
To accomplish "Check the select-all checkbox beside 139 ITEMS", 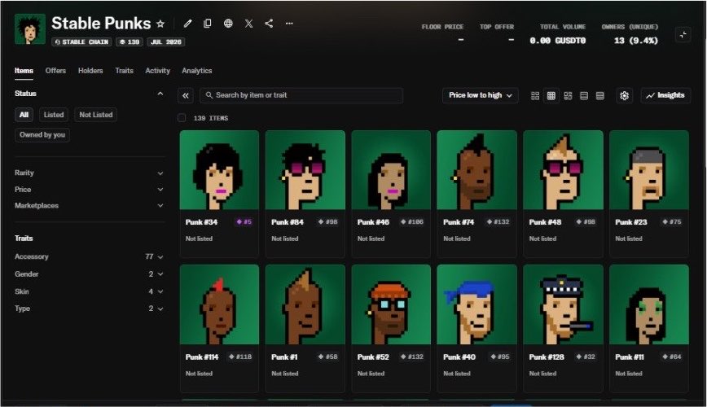I will [x=182, y=118].
